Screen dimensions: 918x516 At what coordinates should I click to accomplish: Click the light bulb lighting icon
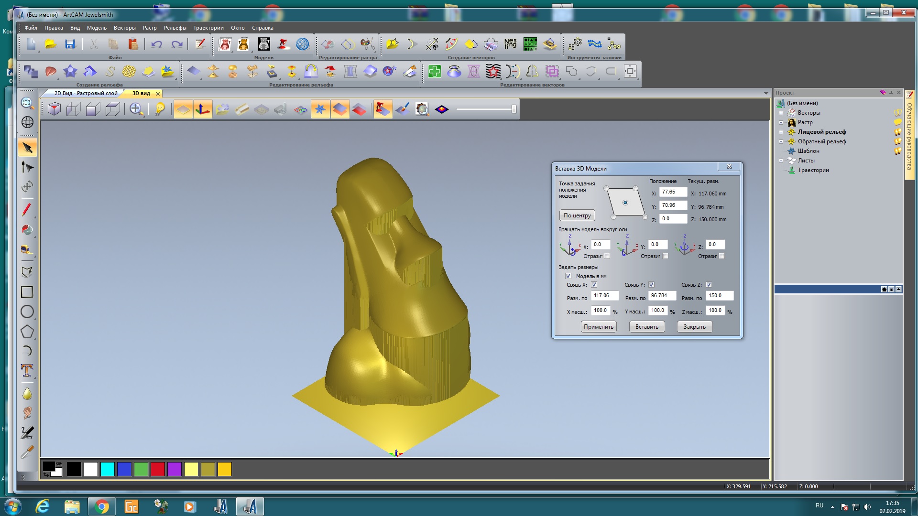(160, 109)
